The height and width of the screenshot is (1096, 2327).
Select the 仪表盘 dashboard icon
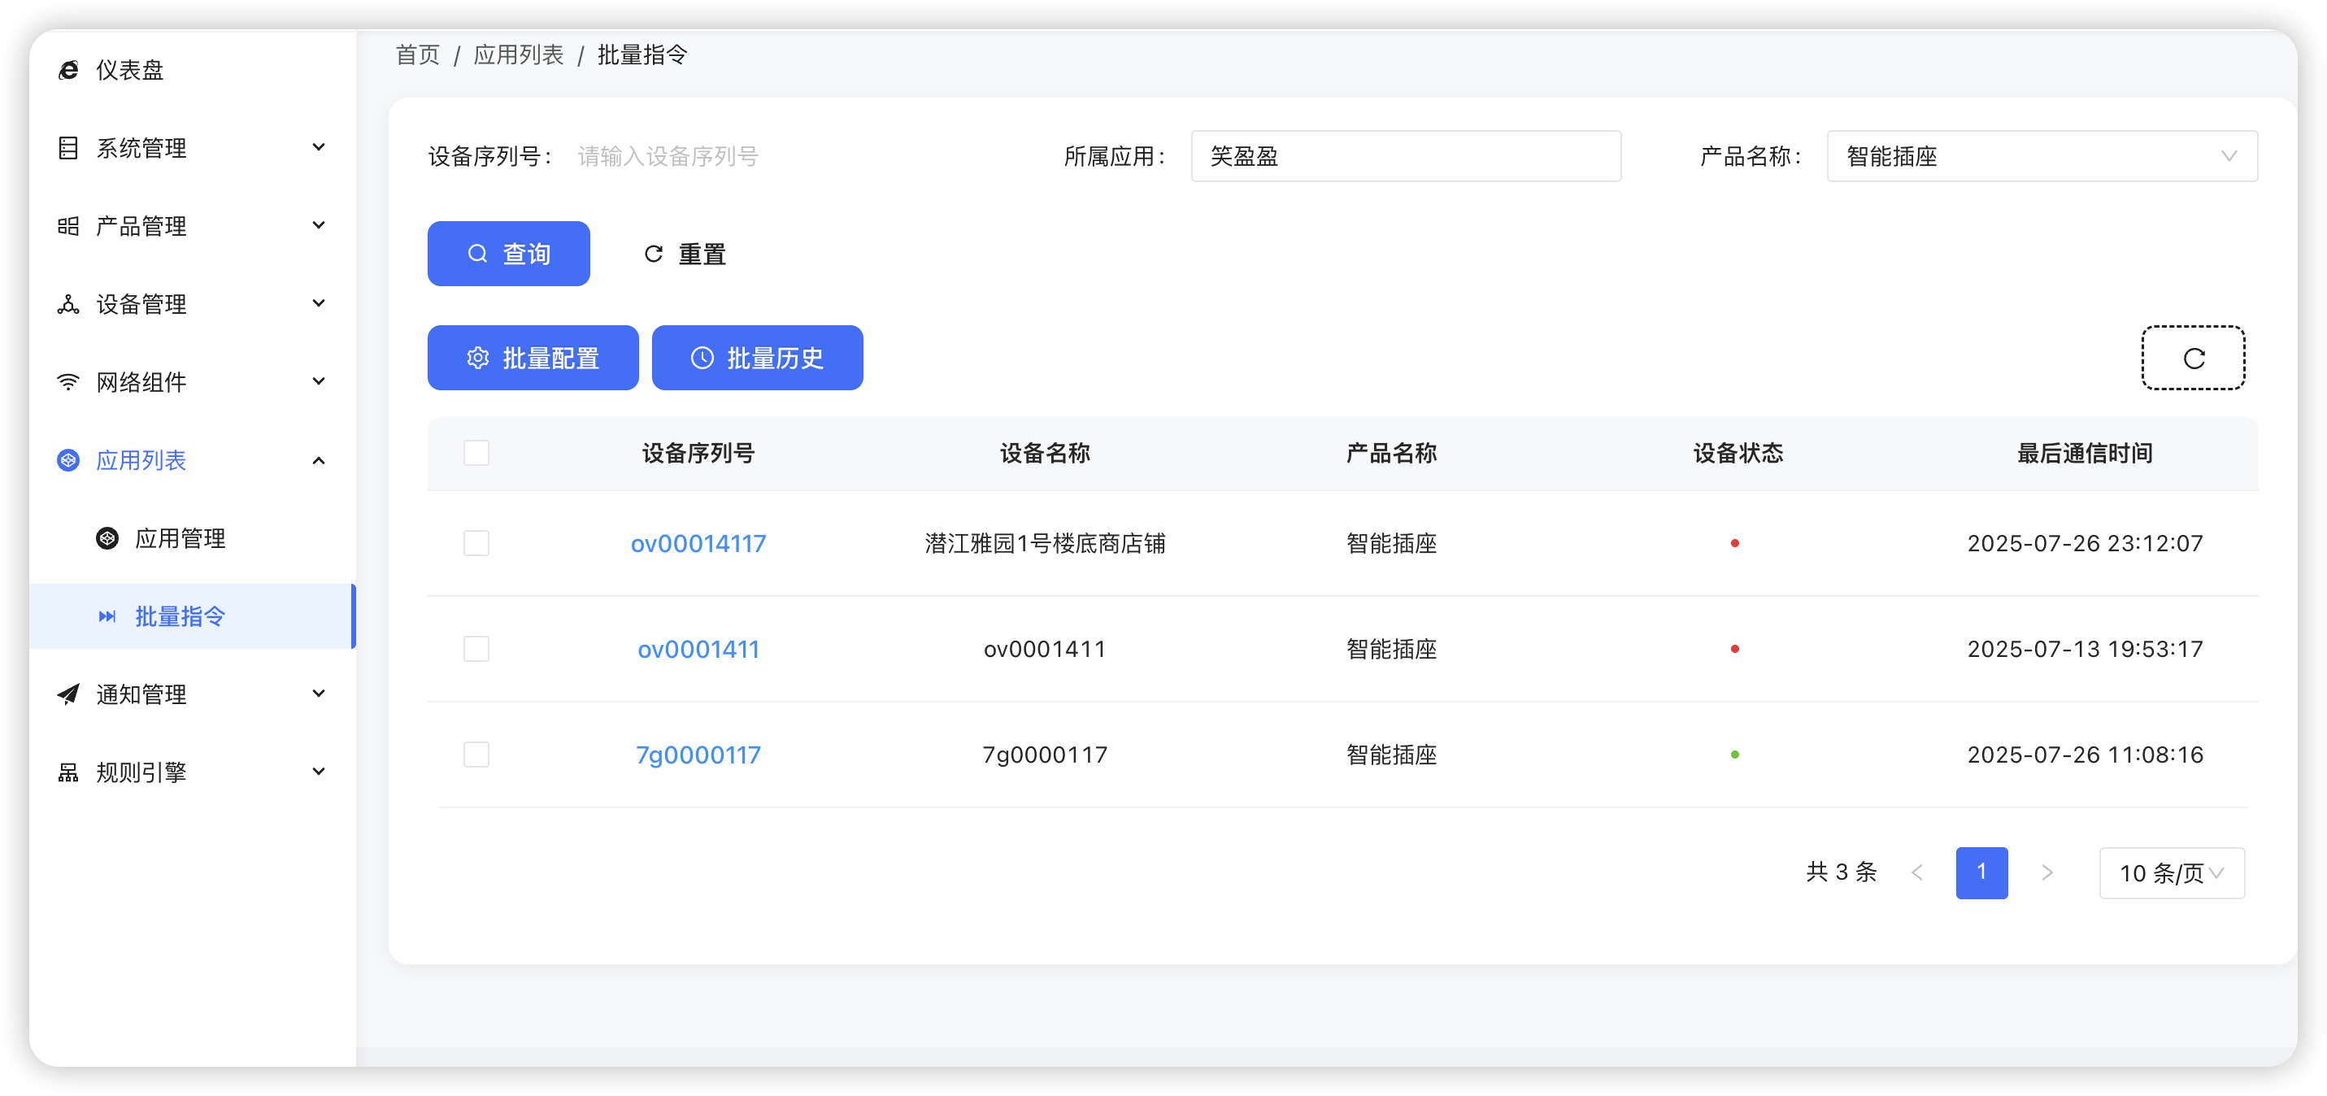point(68,70)
